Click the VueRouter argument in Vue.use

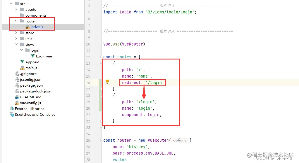(x=132, y=44)
